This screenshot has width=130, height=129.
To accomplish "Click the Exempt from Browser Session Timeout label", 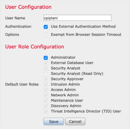I will tap(86, 34).
